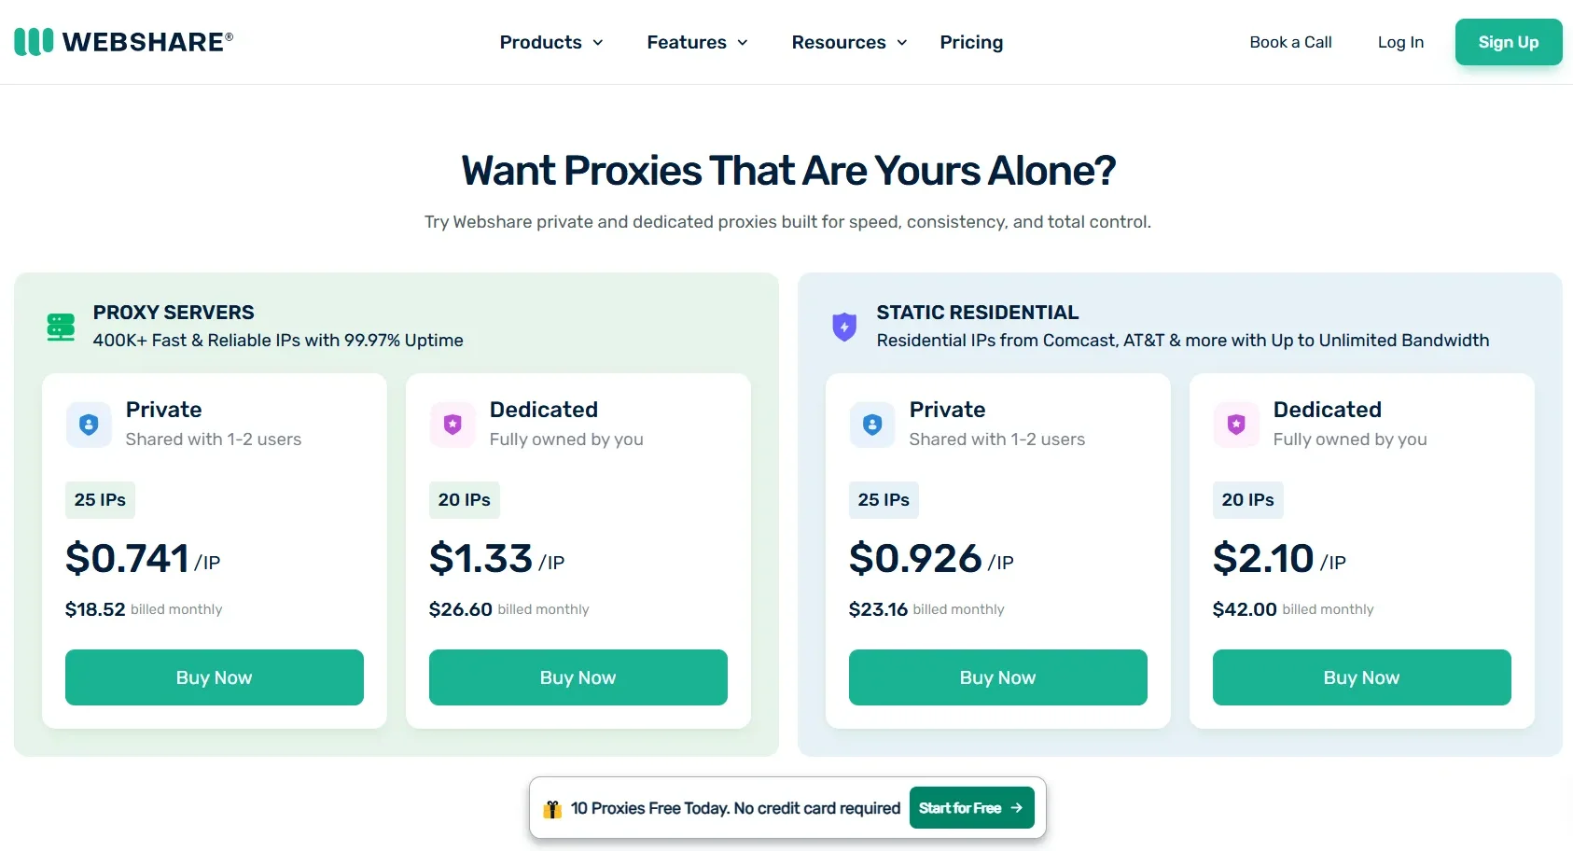Click the Dedicated shield icon under Static Residential
Viewport: 1573px width, 851px height.
(x=1235, y=425)
